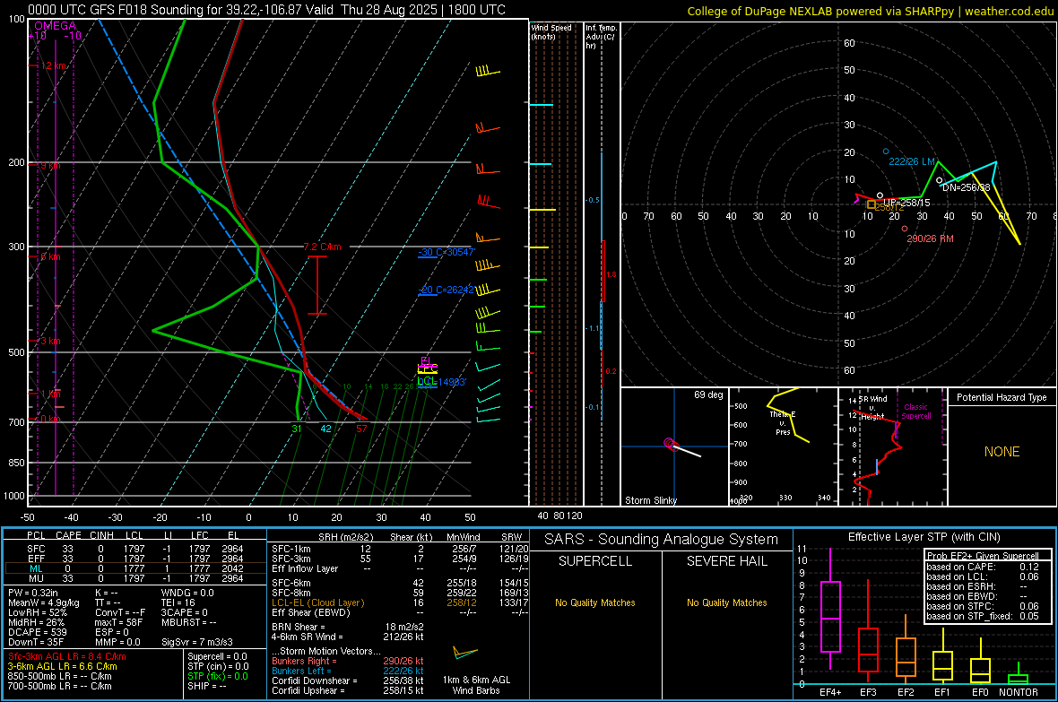Click the green STP (fix) = 0.0 index
The height and width of the screenshot is (702, 1058).
(218, 676)
